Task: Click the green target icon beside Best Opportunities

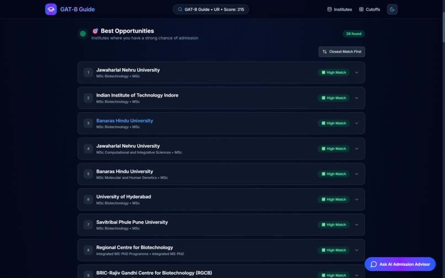Action: [x=83, y=34]
